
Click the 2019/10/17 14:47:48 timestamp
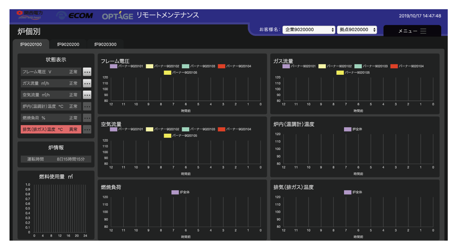[x=420, y=16]
